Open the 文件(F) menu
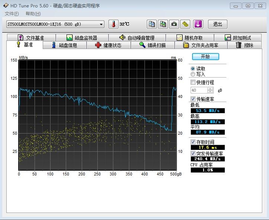 point(12,14)
